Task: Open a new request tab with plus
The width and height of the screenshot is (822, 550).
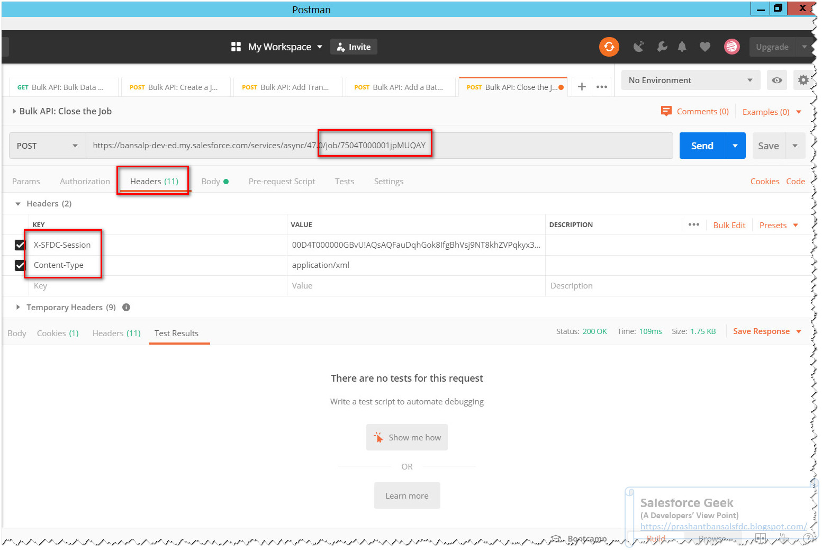Action: [x=582, y=87]
